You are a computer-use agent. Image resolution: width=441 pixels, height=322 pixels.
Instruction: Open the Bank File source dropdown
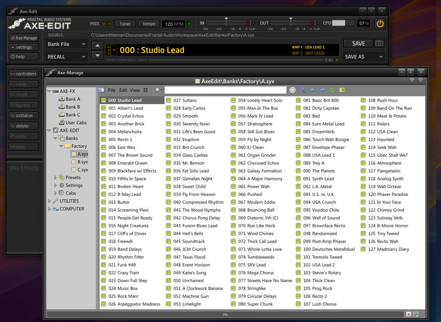66,44
